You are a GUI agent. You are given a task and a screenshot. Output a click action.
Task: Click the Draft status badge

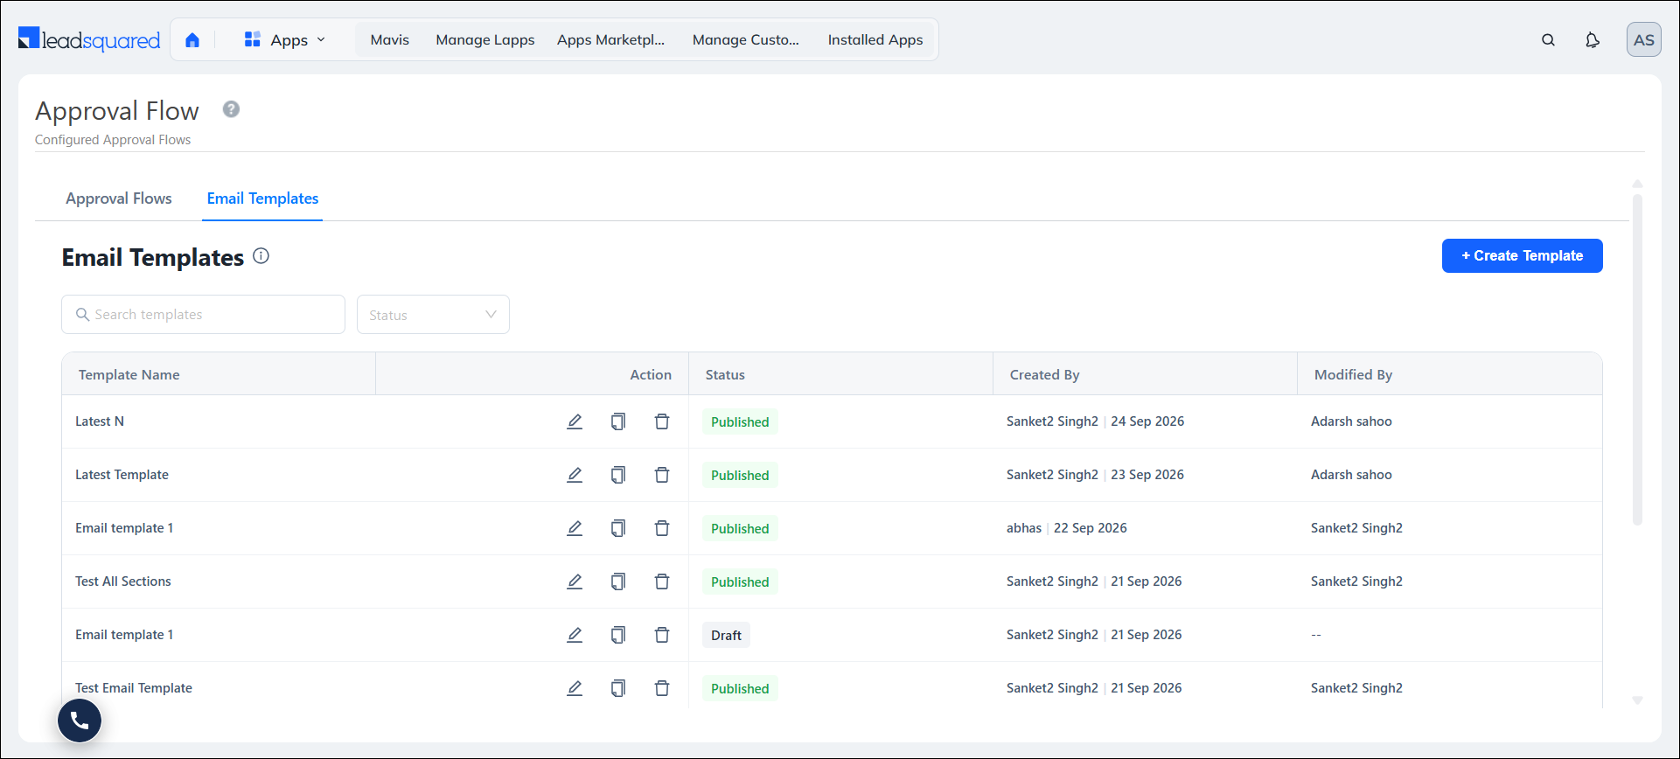[726, 635]
